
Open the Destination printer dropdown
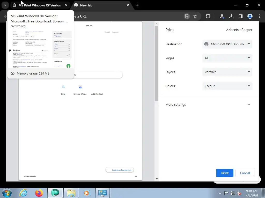click(x=227, y=44)
